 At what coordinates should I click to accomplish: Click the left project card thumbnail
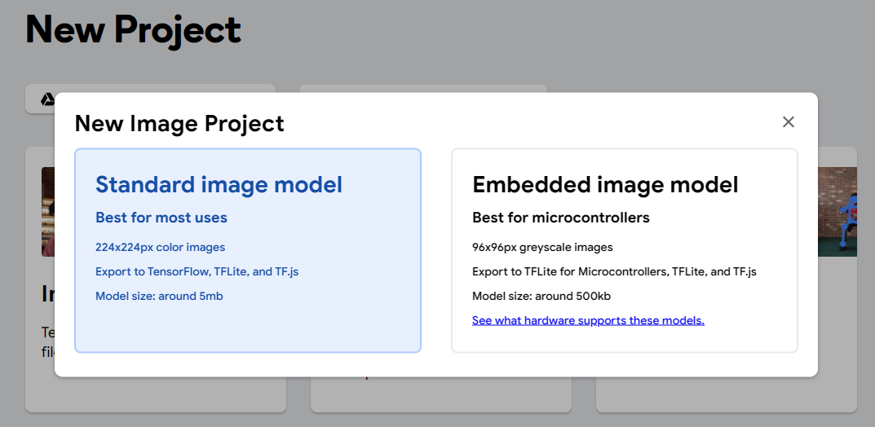click(47, 212)
